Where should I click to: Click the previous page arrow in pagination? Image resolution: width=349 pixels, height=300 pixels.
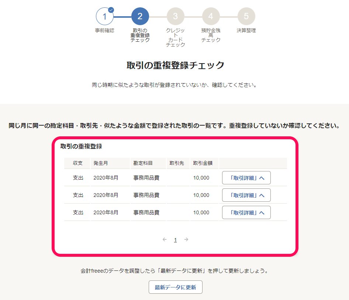coord(165,239)
